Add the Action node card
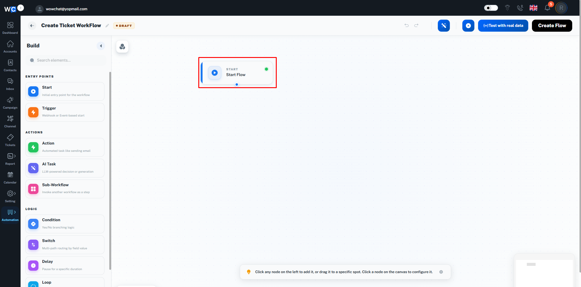 pyautogui.click(x=65, y=147)
